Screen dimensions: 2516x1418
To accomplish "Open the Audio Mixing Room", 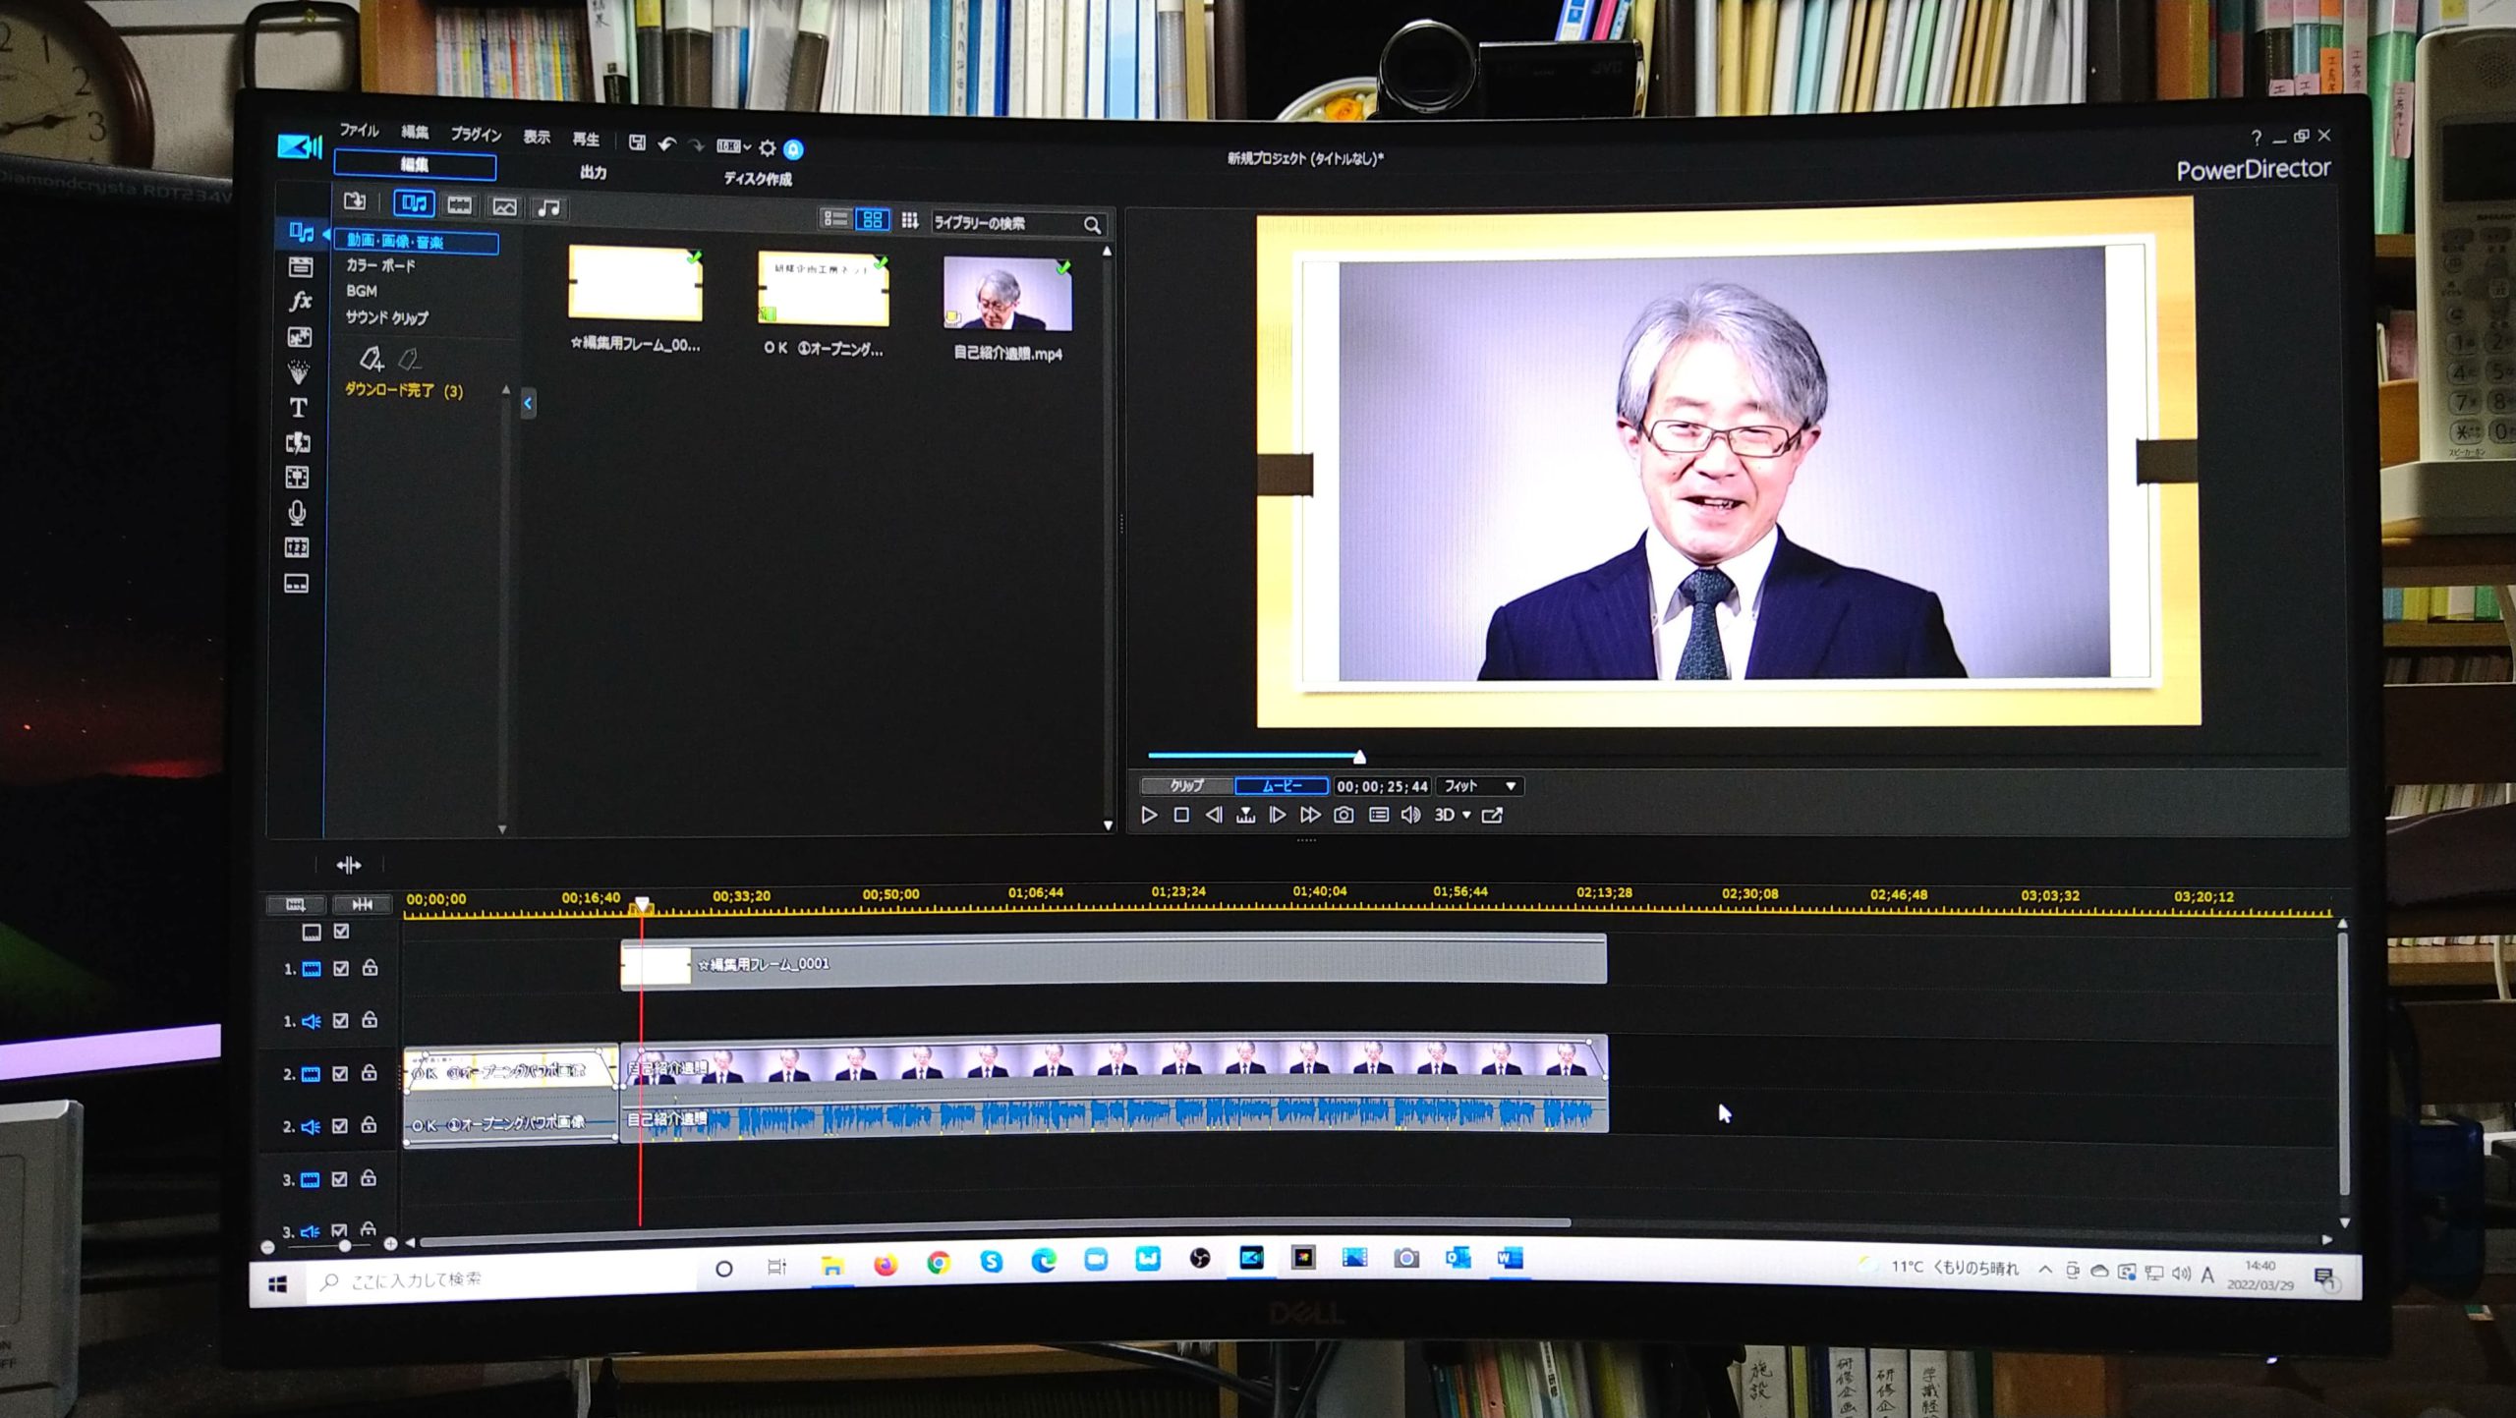I will 297,478.
